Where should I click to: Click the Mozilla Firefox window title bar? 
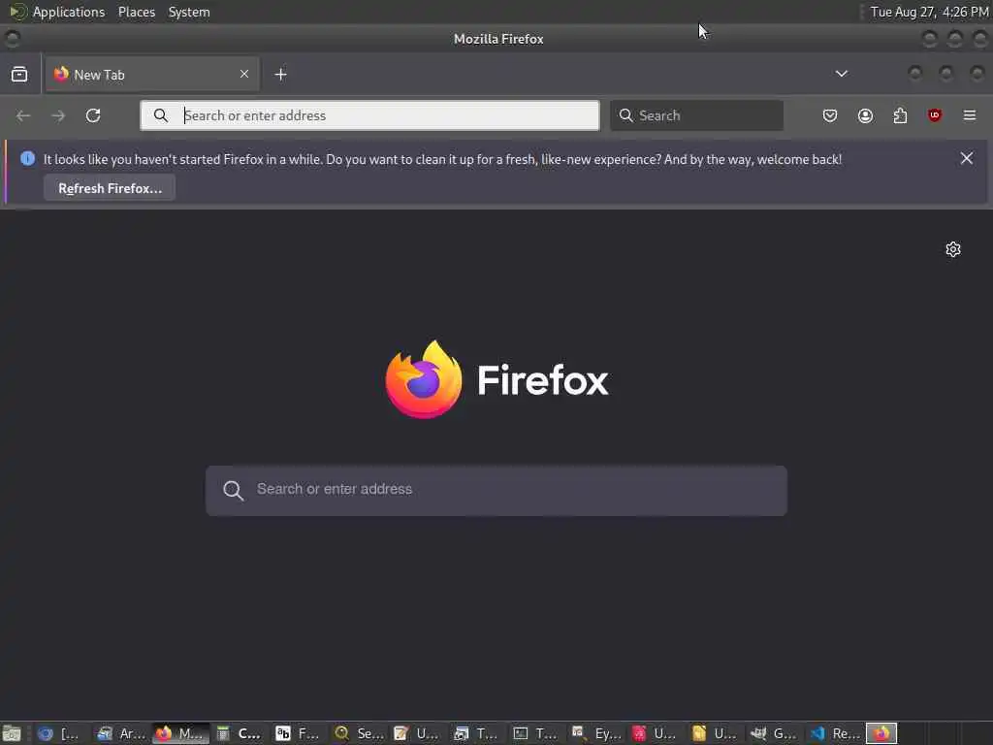click(497, 39)
